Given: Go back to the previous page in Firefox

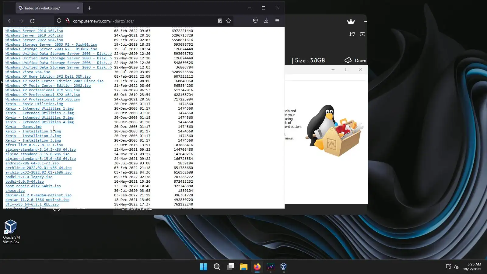Looking at the screenshot, I should [10, 21].
